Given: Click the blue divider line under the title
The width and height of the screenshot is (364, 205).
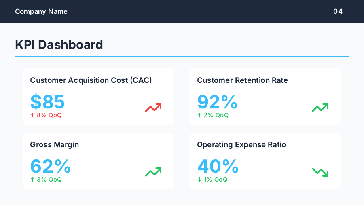Looking at the screenshot, I should (182, 57).
